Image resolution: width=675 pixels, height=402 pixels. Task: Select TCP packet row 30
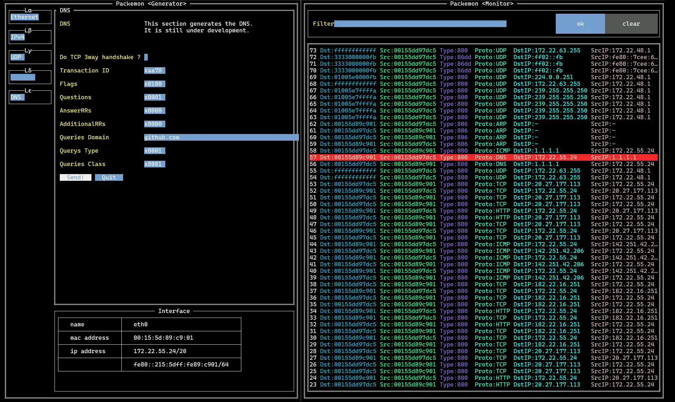coord(484,338)
